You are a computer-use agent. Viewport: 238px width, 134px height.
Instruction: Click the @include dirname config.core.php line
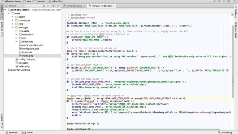coord(98,23)
